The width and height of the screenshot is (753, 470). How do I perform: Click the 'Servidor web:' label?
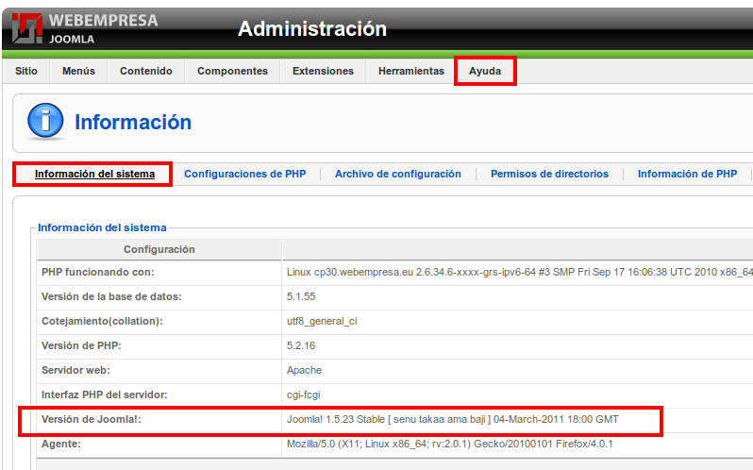click(75, 370)
